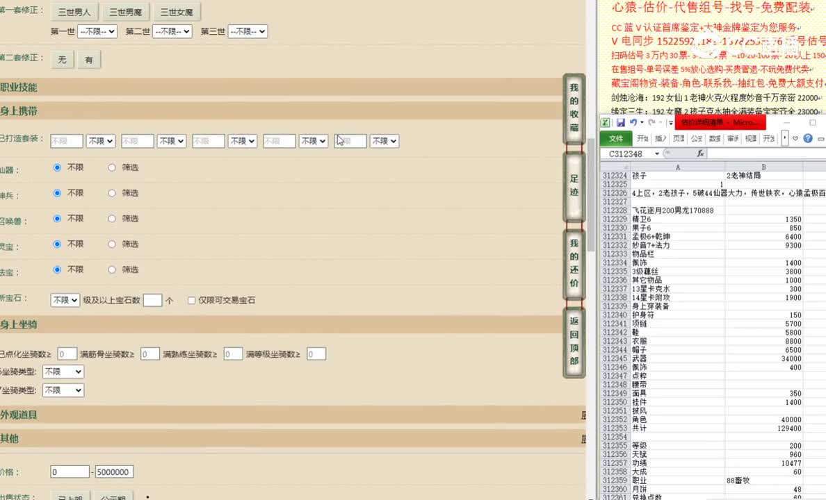This screenshot has height=500, width=826.
Task: Enable the 仅限可交易宝石 checkbox
Action: pyautogui.click(x=192, y=299)
